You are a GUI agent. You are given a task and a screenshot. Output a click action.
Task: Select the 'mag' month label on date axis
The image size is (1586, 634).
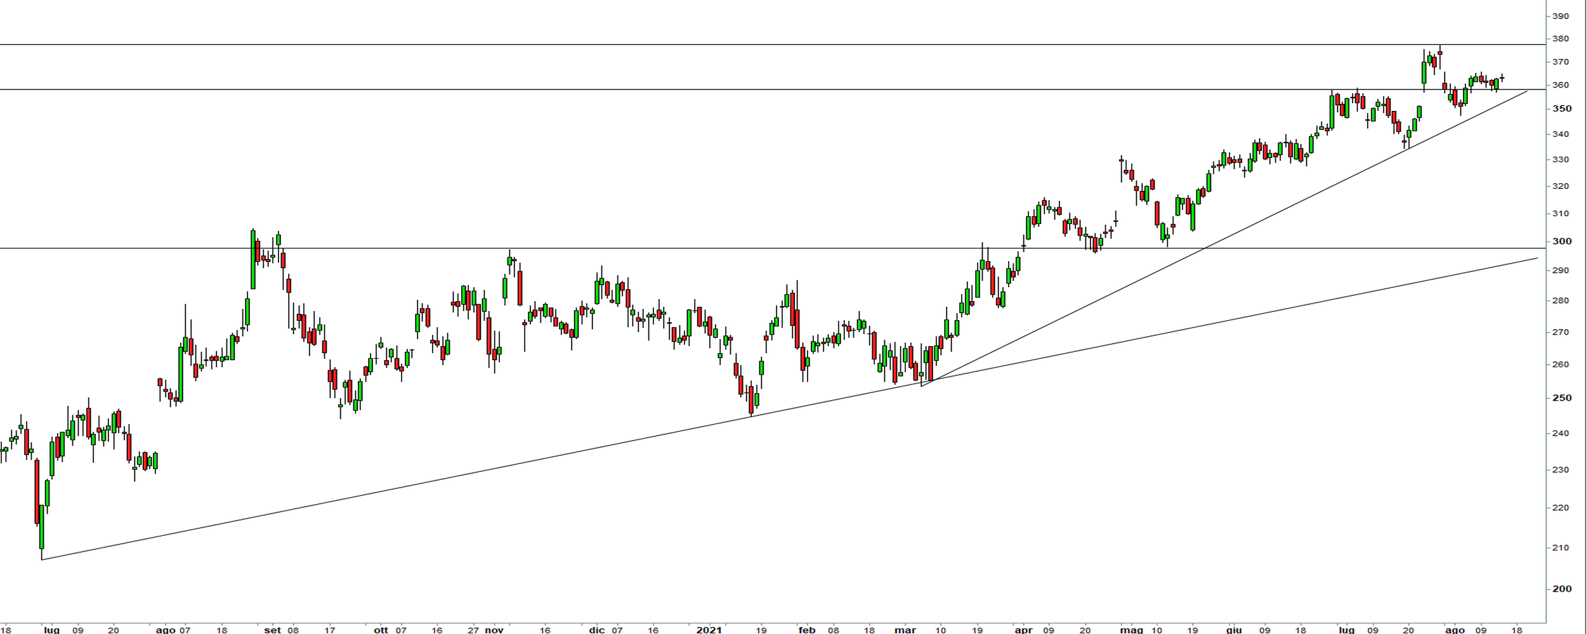click(x=1131, y=630)
